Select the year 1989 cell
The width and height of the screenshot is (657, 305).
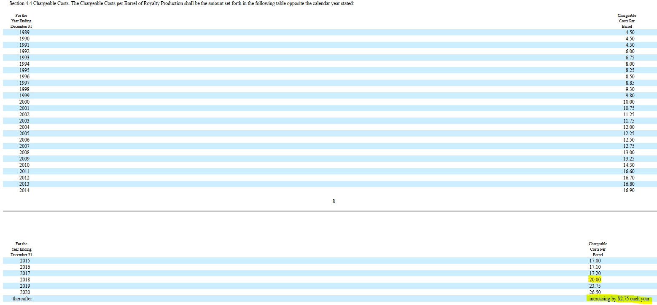(x=24, y=32)
